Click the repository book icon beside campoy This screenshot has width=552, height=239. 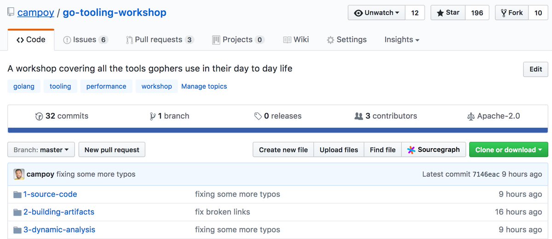[x=11, y=12]
